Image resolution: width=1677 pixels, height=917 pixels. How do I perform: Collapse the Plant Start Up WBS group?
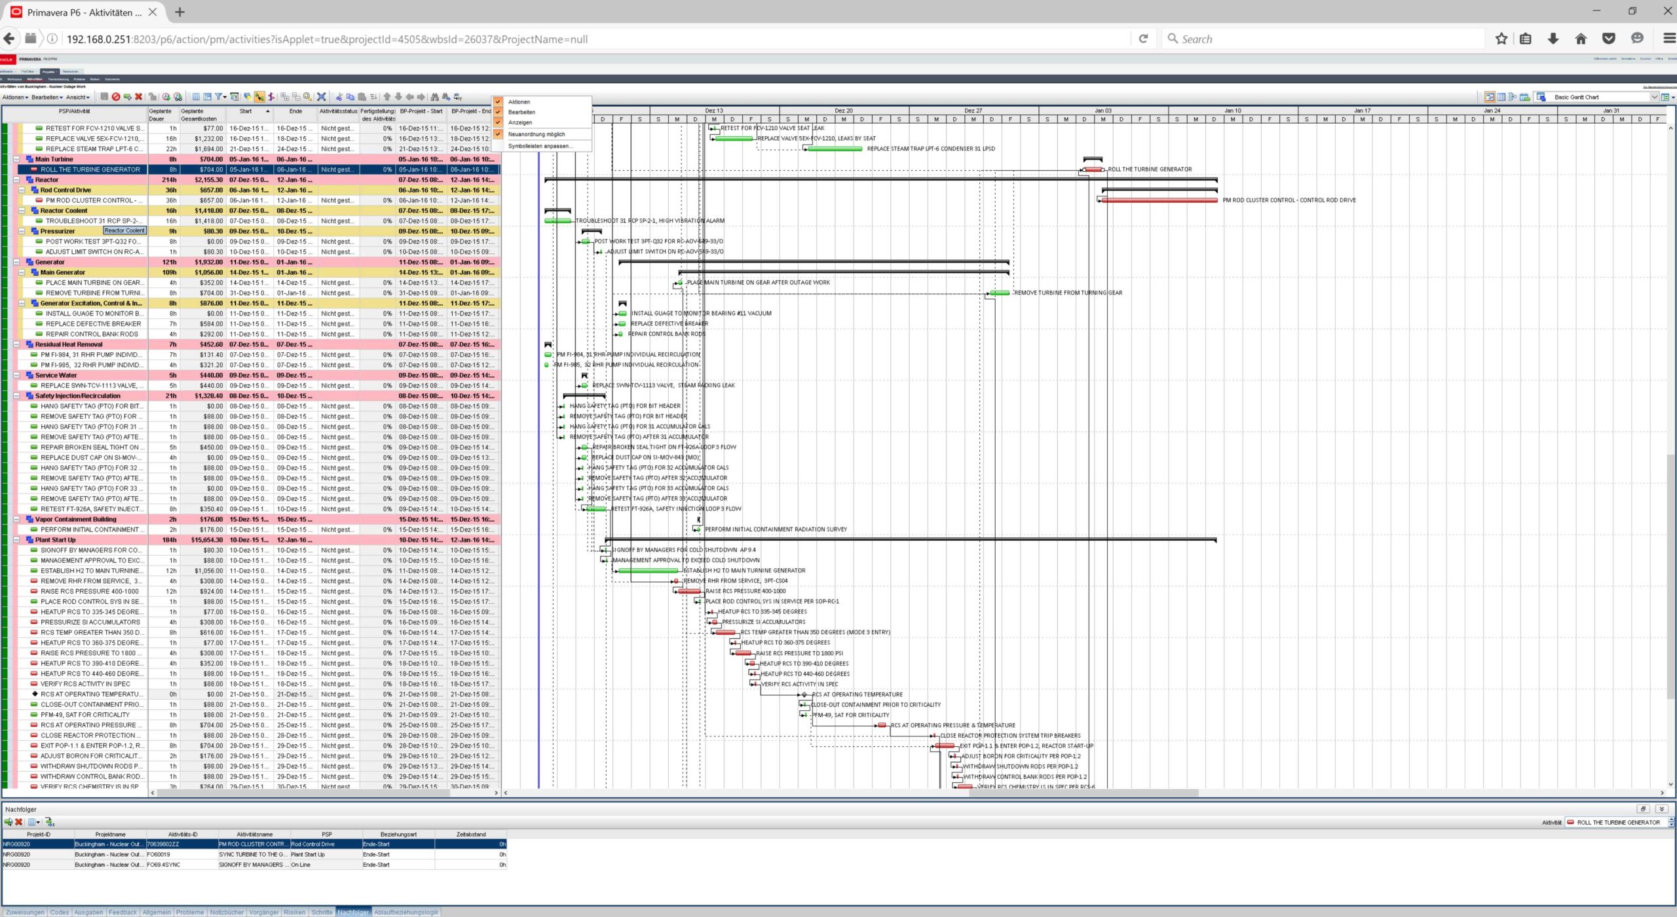click(x=16, y=540)
